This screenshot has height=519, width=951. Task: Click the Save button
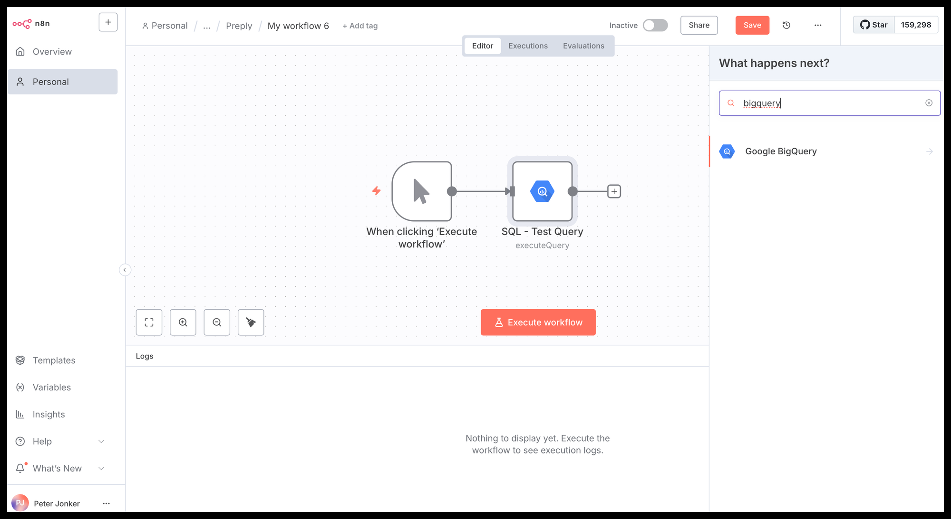pos(752,25)
